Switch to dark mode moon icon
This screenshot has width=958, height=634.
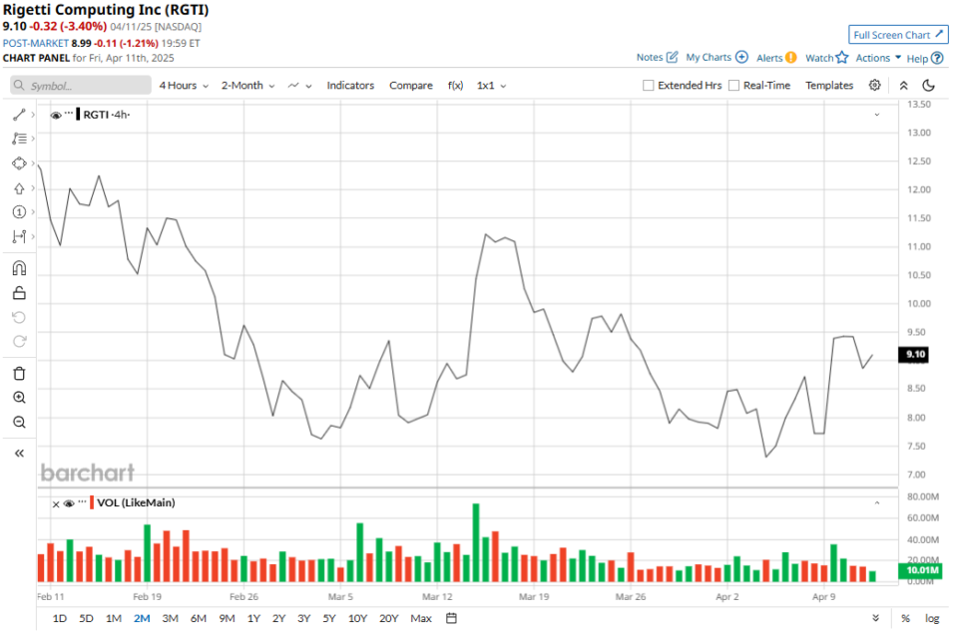tap(929, 86)
